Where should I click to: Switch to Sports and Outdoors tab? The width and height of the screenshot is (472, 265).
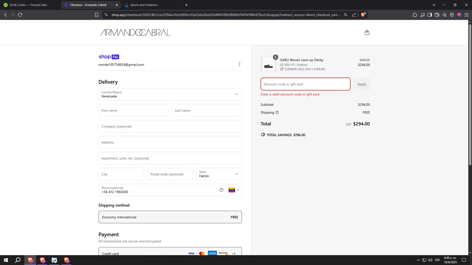click(144, 5)
